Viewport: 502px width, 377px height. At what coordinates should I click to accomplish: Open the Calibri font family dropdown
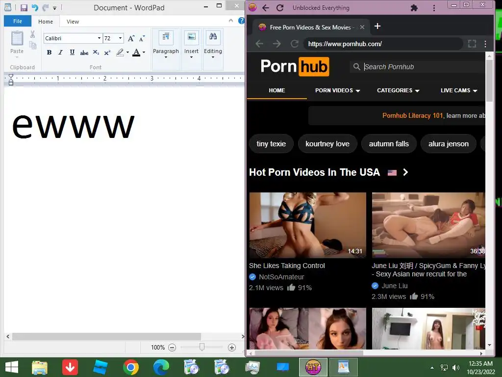click(x=99, y=38)
